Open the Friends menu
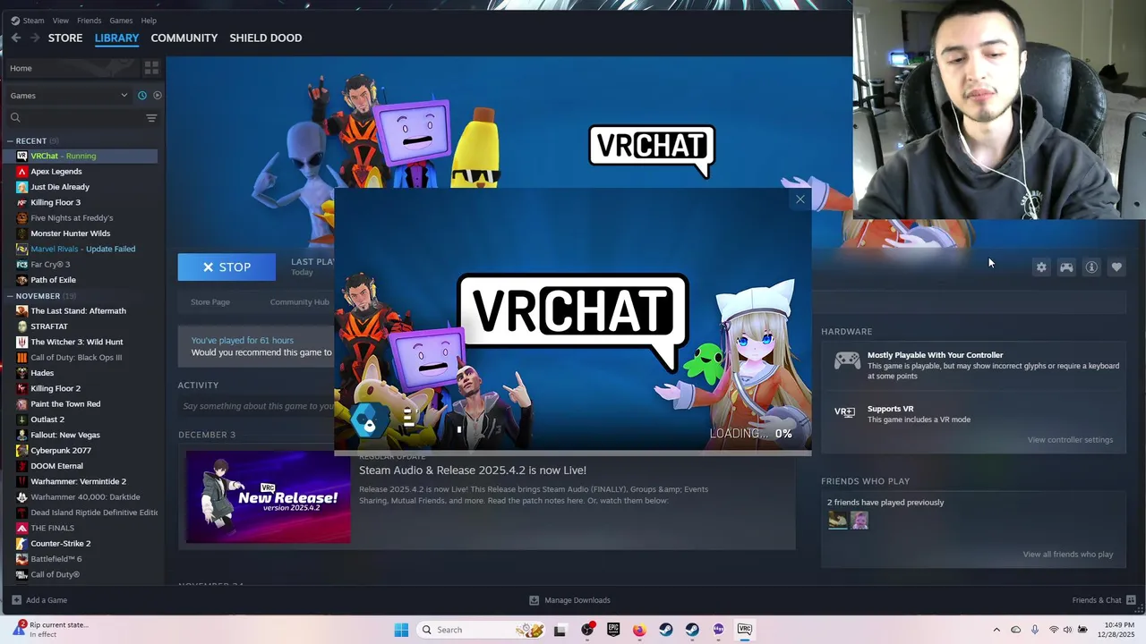 pyautogui.click(x=90, y=21)
